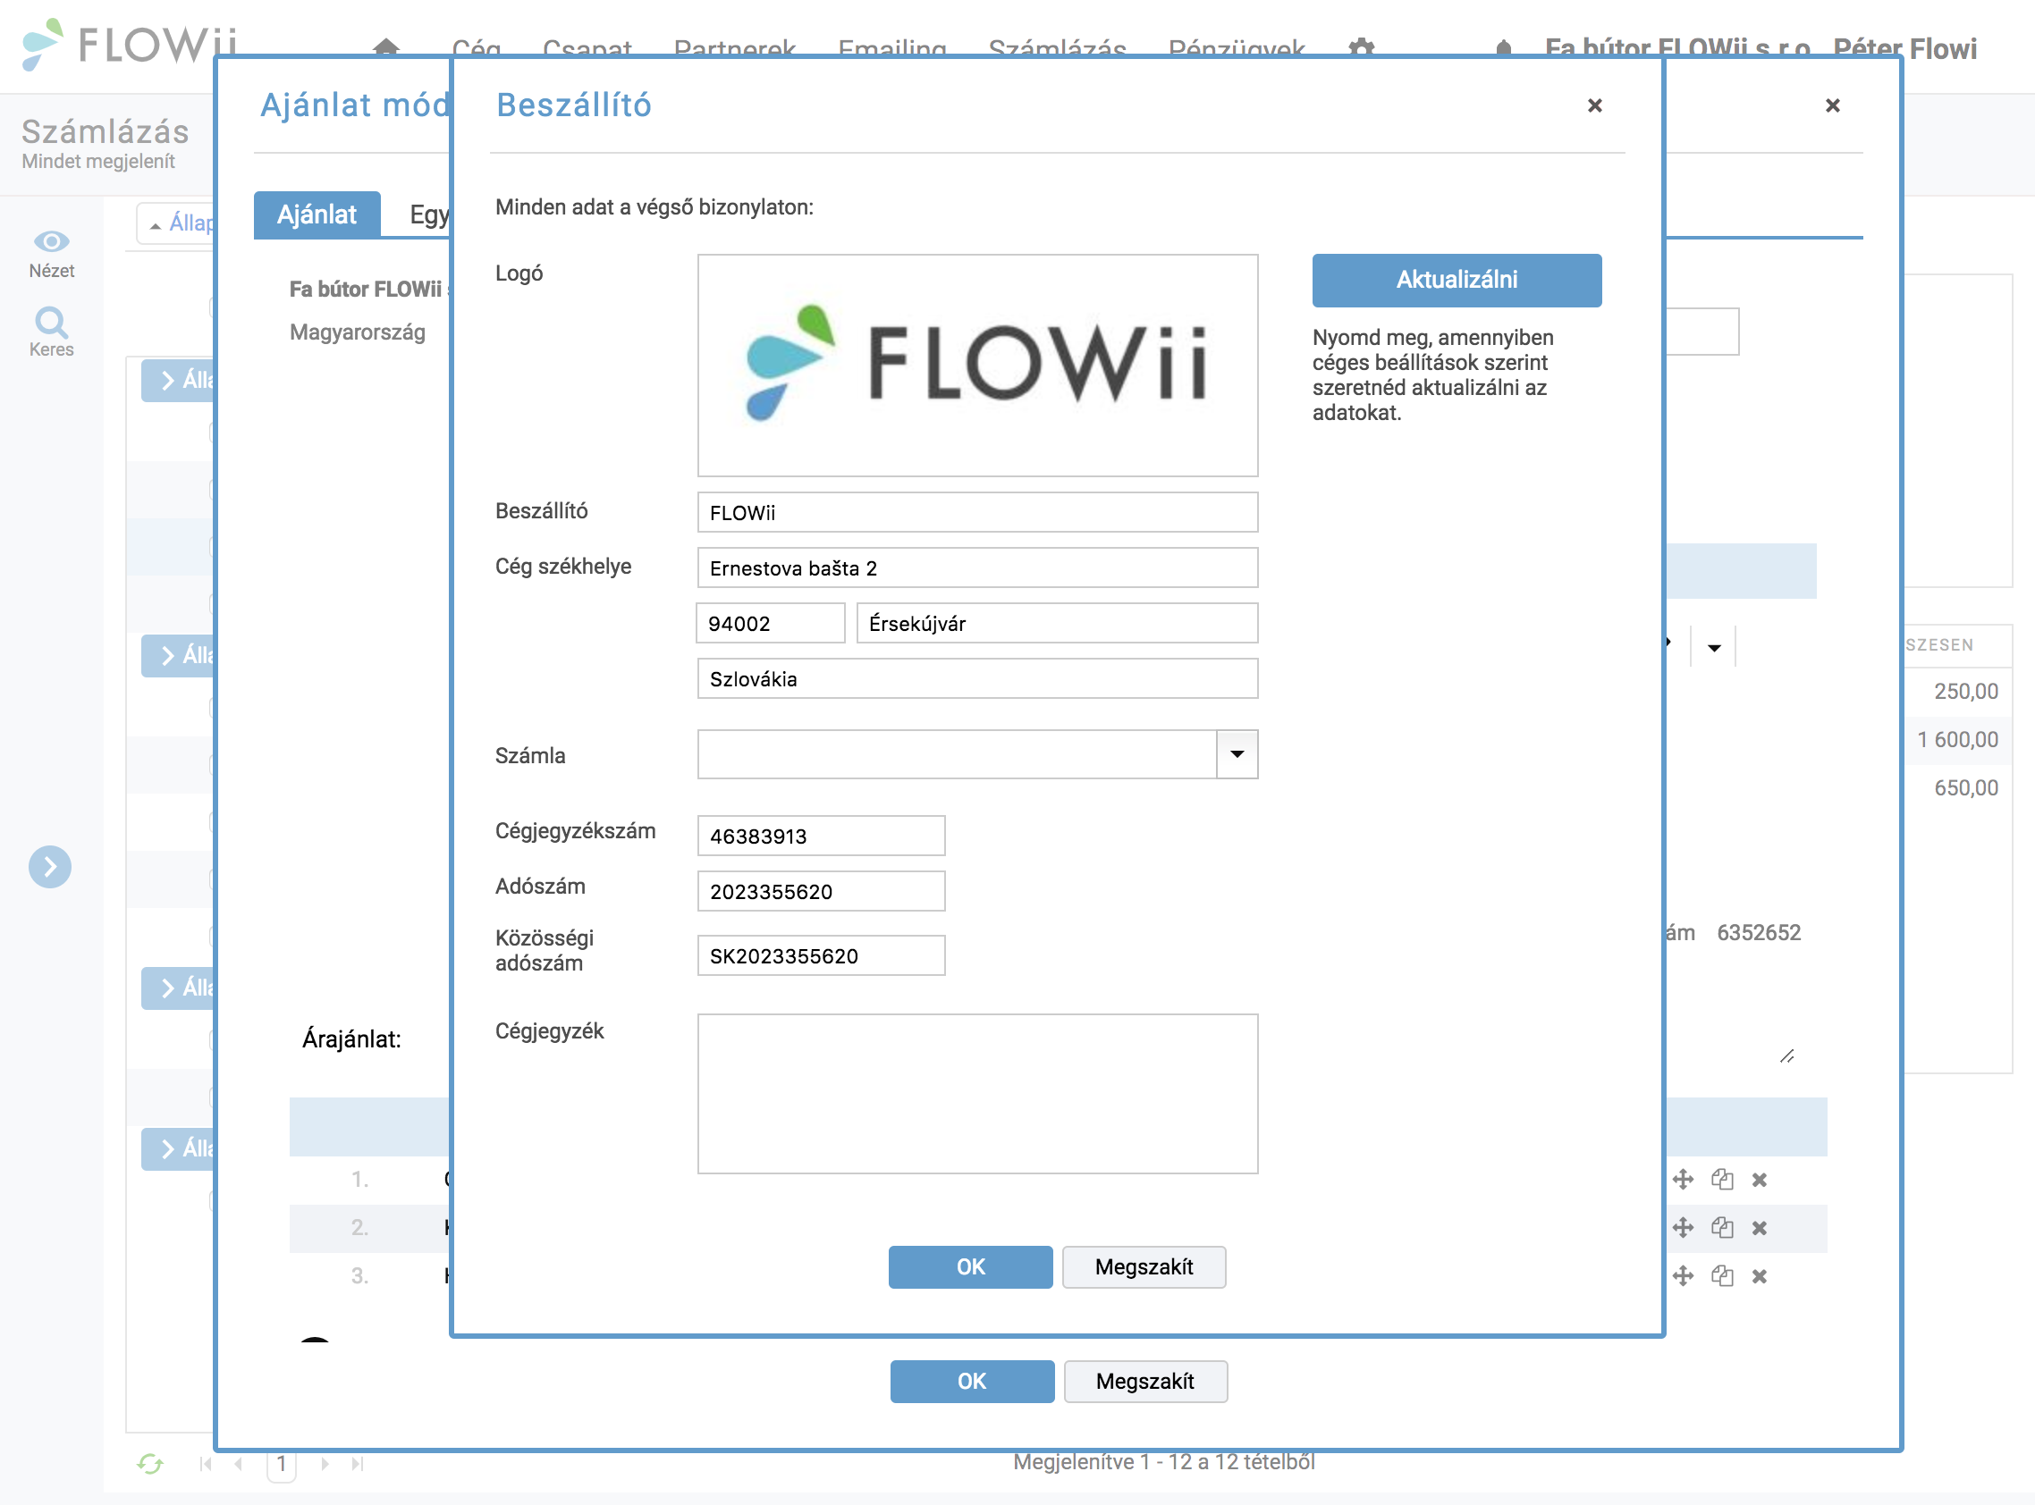Image resolution: width=2035 pixels, height=1505 pixels.
Task: Open the Emailing menu
Action: pos(892,48)
